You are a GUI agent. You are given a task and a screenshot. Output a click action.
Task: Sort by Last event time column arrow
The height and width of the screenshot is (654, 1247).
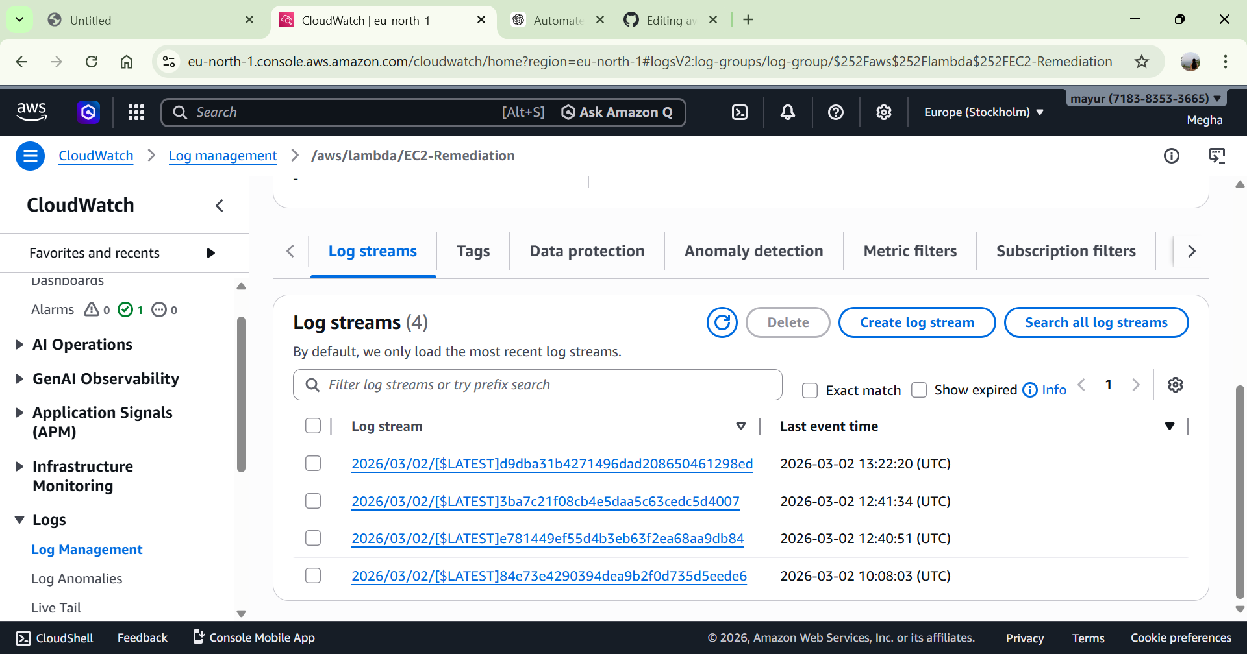pos(1170,426)
